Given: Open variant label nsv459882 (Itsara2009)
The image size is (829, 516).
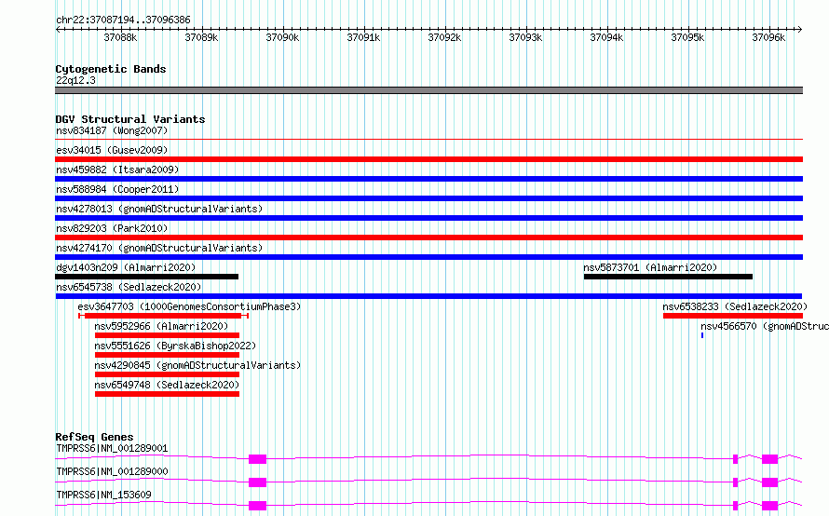Looking at the screenshot, I should tap(117, 170).
